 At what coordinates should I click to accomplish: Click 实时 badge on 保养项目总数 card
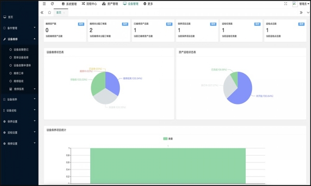pos(213,24)
